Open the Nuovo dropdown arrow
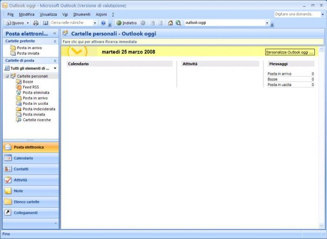 coord(28,23)
